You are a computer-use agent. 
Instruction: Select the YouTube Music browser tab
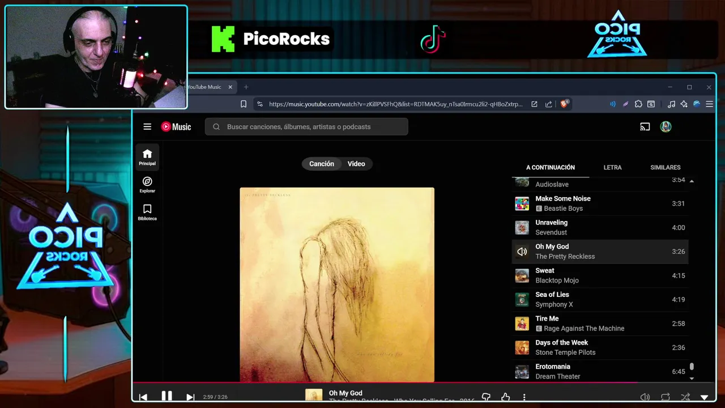pyautogui.click(x=210, y=87)
